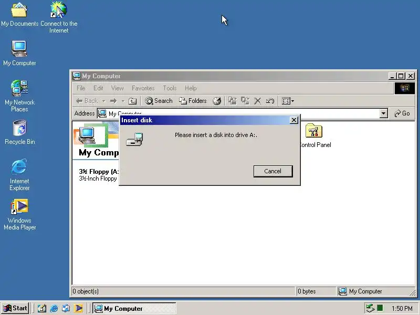Select the My Computer desktop icon
Viewport: 420px width, 315px height.
click(19, 53)
